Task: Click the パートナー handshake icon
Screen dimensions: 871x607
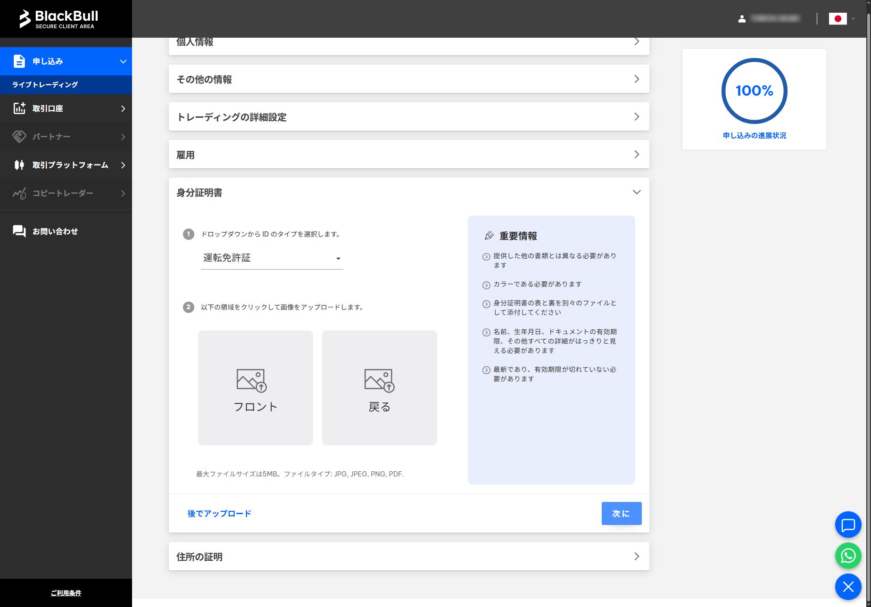Action: coord(18,137)
